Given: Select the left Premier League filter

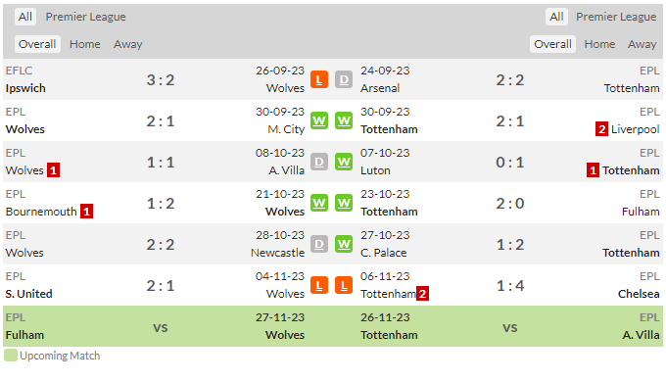Looking at the screenshot, I should pyautogui.click(x=86, y=17).
